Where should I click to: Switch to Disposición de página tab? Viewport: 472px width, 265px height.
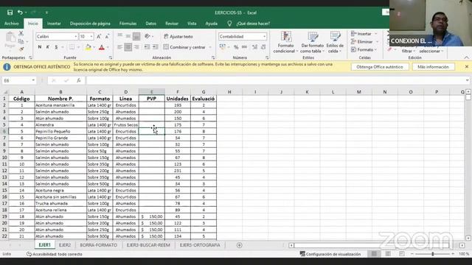[x=90, y=24]
